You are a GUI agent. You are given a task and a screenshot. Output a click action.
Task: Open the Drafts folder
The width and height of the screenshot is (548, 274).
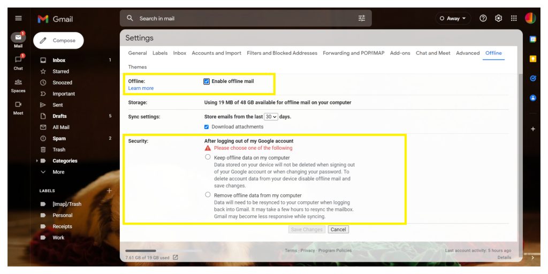click(59, 116)
